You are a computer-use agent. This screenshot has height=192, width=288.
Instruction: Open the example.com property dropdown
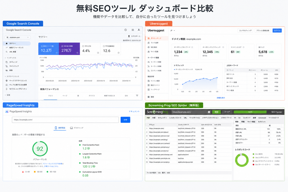[18, 37]
